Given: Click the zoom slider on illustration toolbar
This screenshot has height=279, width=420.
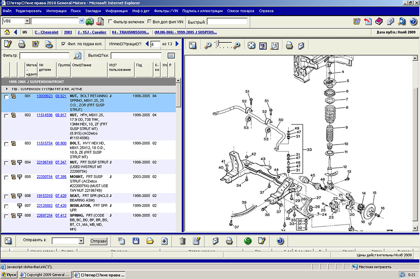Looking at the screenshot, I should (x=217, y=43).
